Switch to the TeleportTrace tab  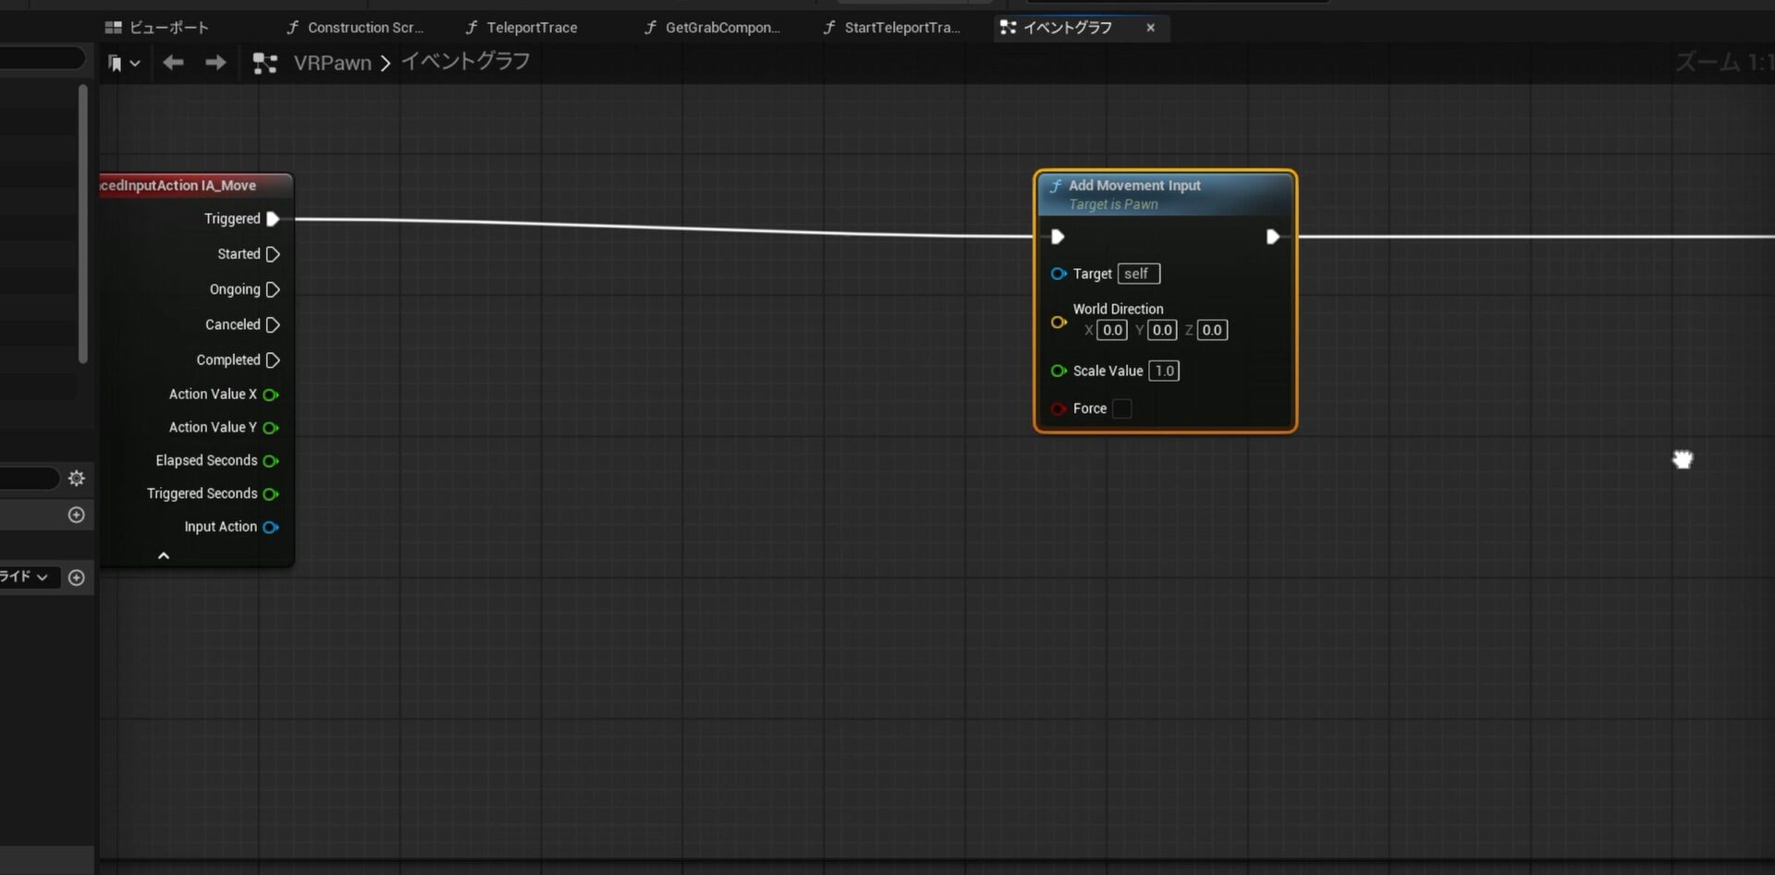pyautogui.click(x=532, y=28)
